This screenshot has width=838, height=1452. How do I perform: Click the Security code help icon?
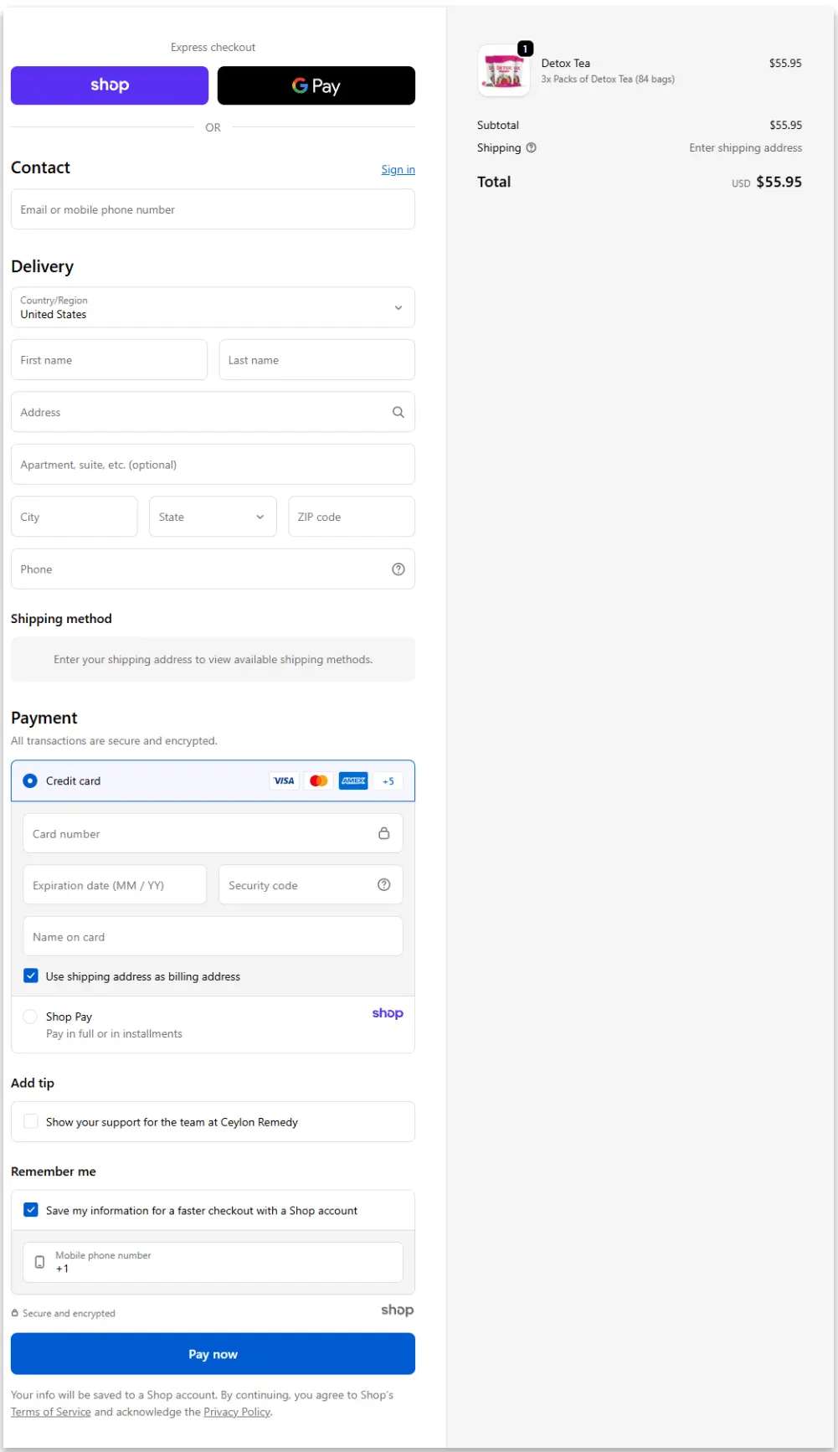click(383, 885)
